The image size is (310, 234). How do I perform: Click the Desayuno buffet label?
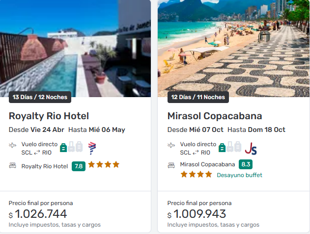pyautogui.click(x=239, y=175)
